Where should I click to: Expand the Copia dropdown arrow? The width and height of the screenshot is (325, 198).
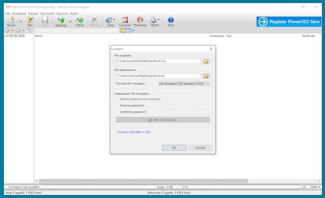114,20
